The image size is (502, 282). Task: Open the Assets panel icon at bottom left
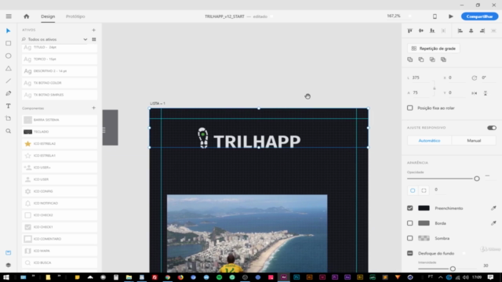coord(9,252)
